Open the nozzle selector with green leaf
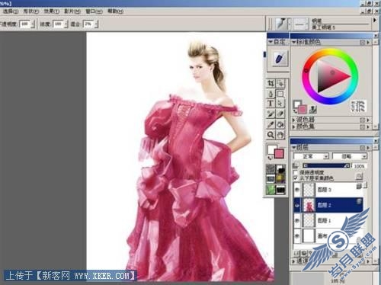 coord(271,190)
